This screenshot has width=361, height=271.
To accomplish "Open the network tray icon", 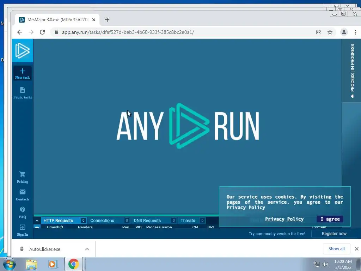I will [317, 264].
